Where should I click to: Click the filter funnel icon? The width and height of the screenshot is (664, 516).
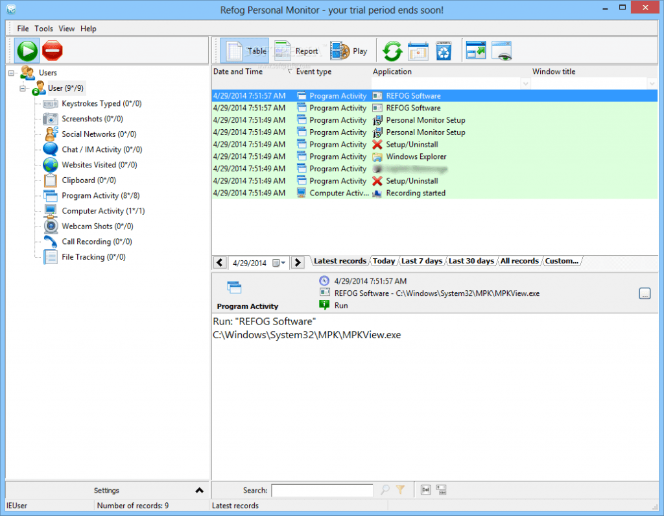coord(400,489)
